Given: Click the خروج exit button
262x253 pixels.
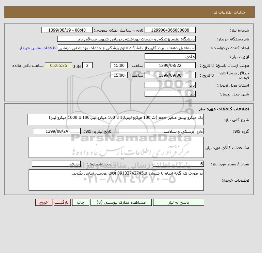Looking at the screenshot, I should [44, 202].
